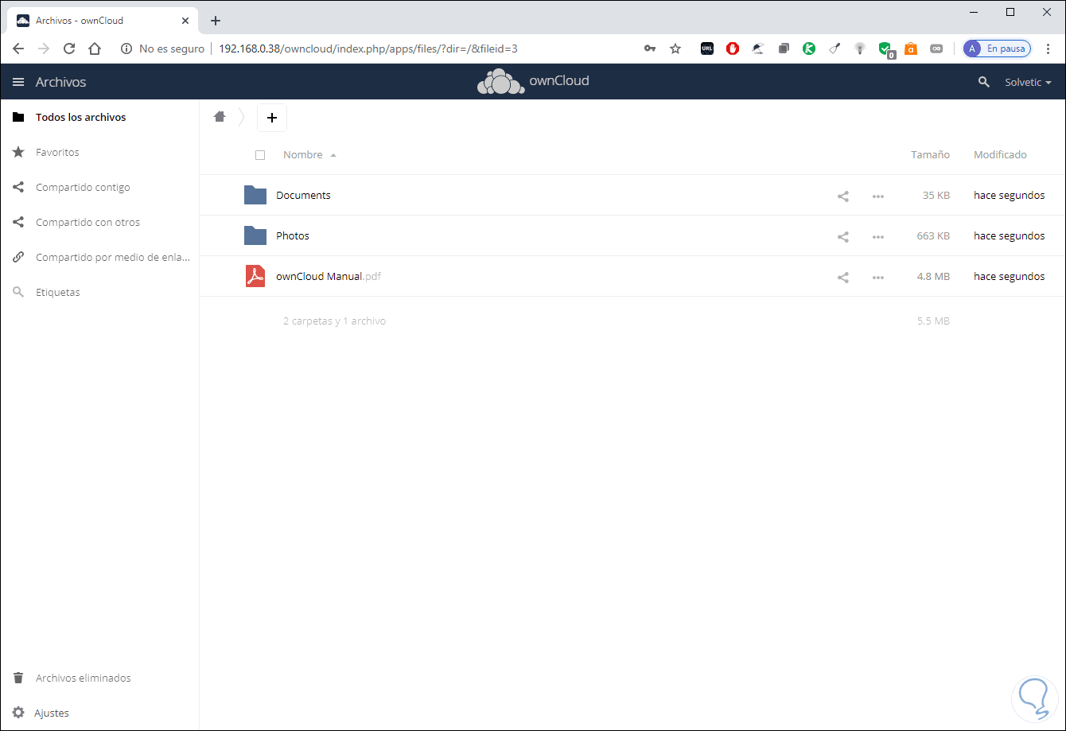
Task: Open a new browser tab
Action: point(215,21)
